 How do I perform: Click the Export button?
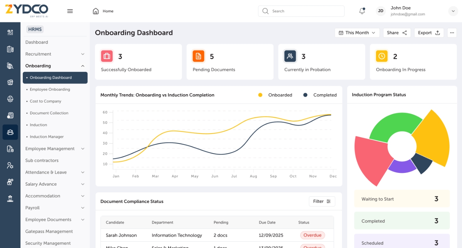pos(429,33)
